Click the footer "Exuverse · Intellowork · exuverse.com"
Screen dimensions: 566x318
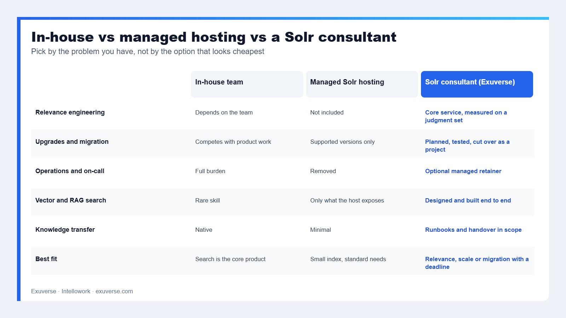82,291
